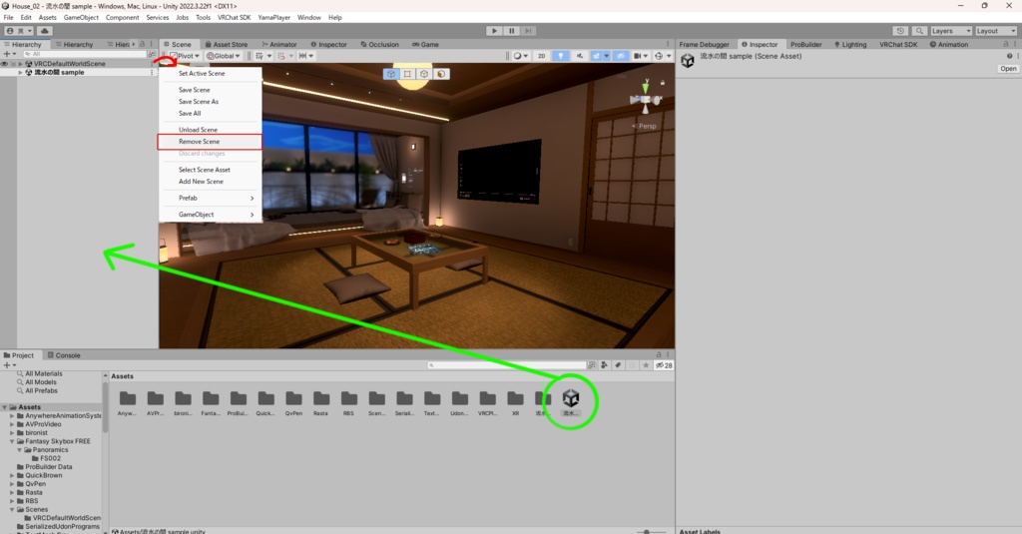This screenshot has height=534, width=1022.
Task: Expand the Prefab submenu
Action: [211, 198]
